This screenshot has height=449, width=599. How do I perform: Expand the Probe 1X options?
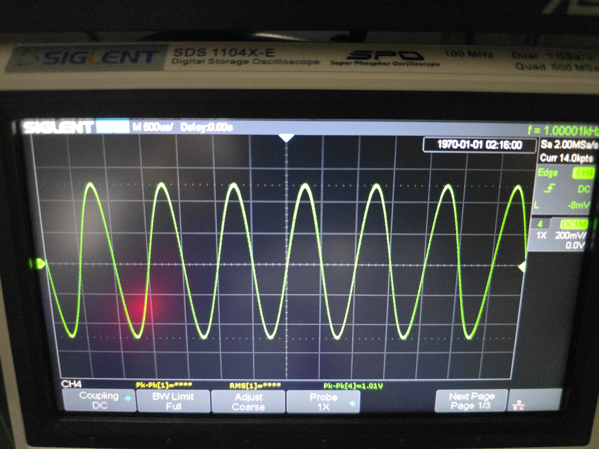click(323, 402)
